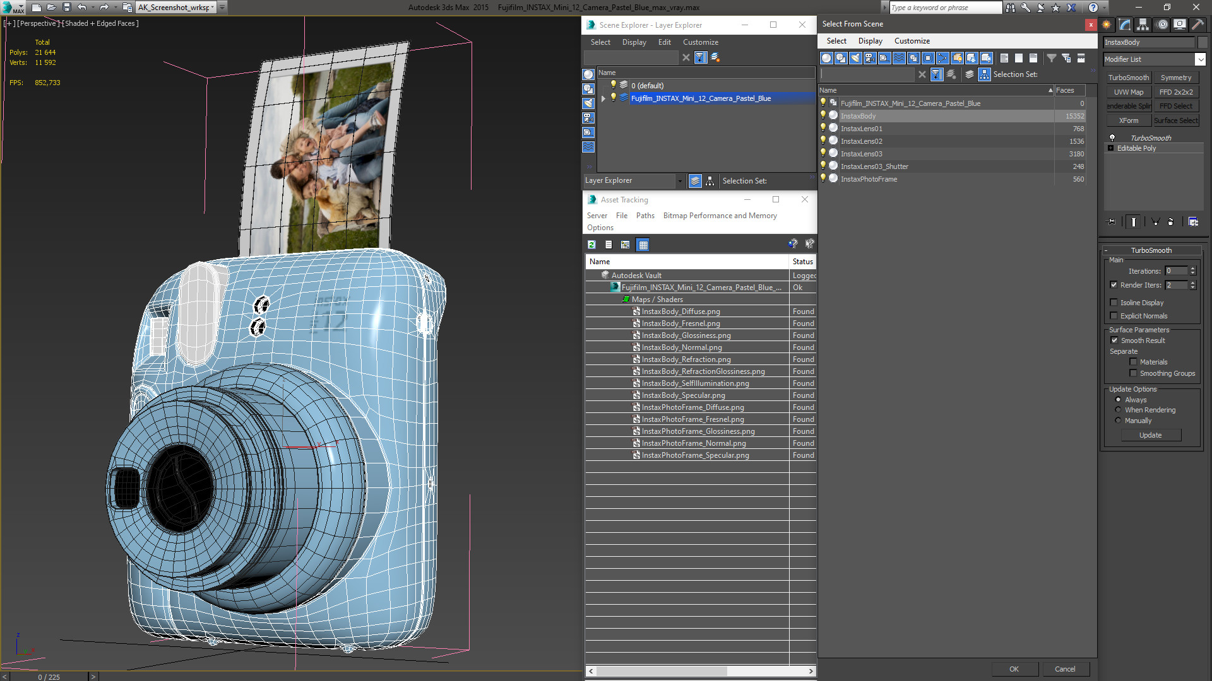Open the Utilities hammer panel tab
The height and width of the screenshot is (681, 1212).
pos(1197,25)
